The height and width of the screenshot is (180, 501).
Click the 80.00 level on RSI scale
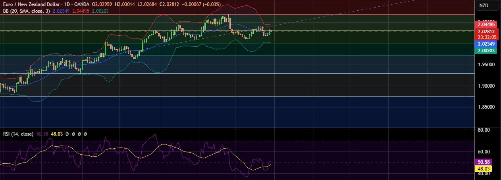483,130
